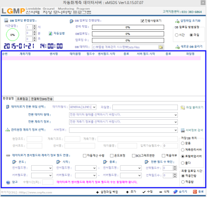
Task: Click the DB 업로딩 진행상태 header icon
Action: pyautogui.click(x=72, y=21)
